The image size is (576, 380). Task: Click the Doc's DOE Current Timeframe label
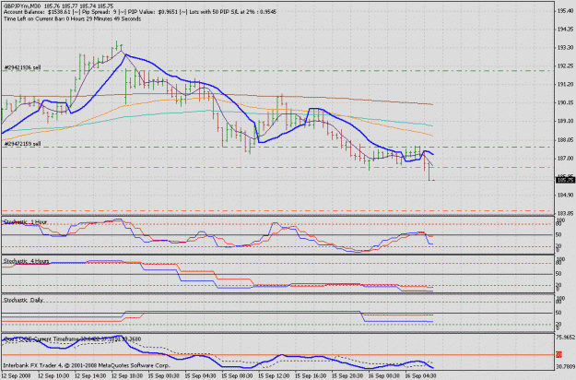[x=72, y=338]
